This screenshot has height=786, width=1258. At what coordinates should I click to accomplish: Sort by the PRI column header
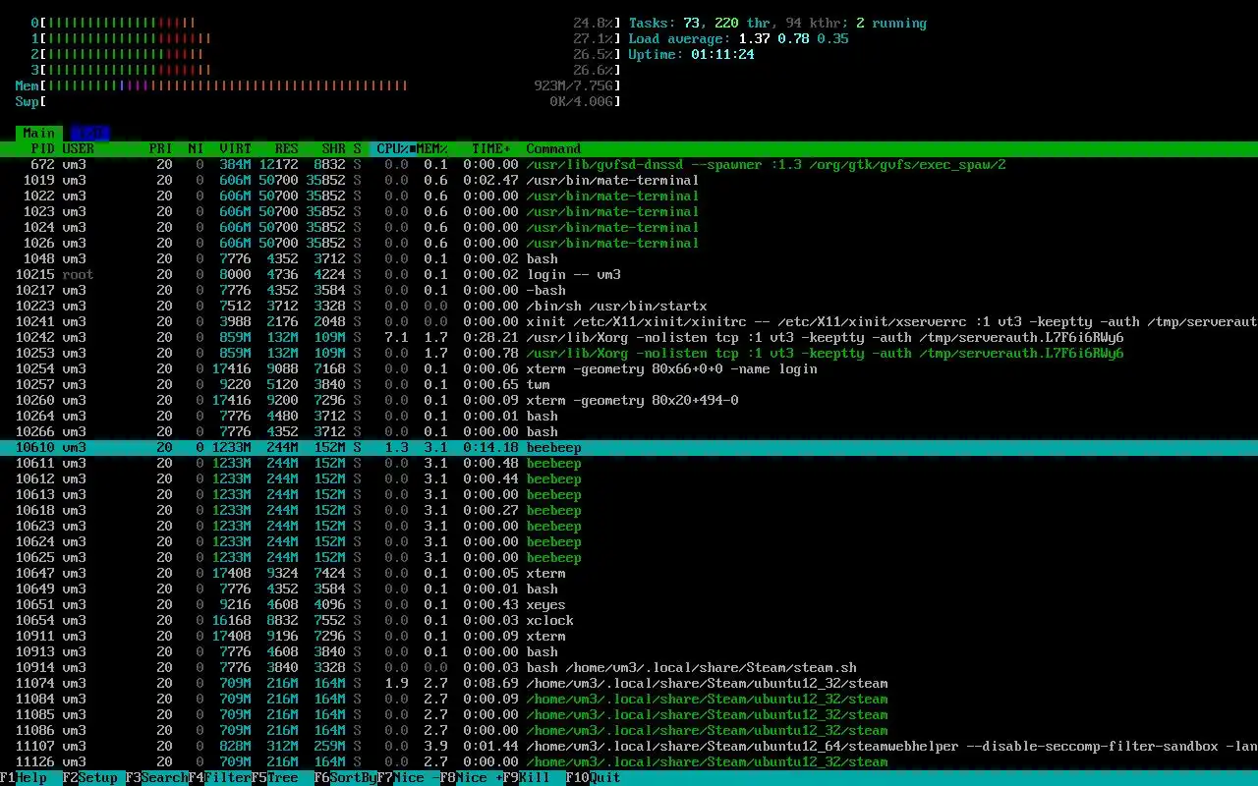tap(161, 148)
